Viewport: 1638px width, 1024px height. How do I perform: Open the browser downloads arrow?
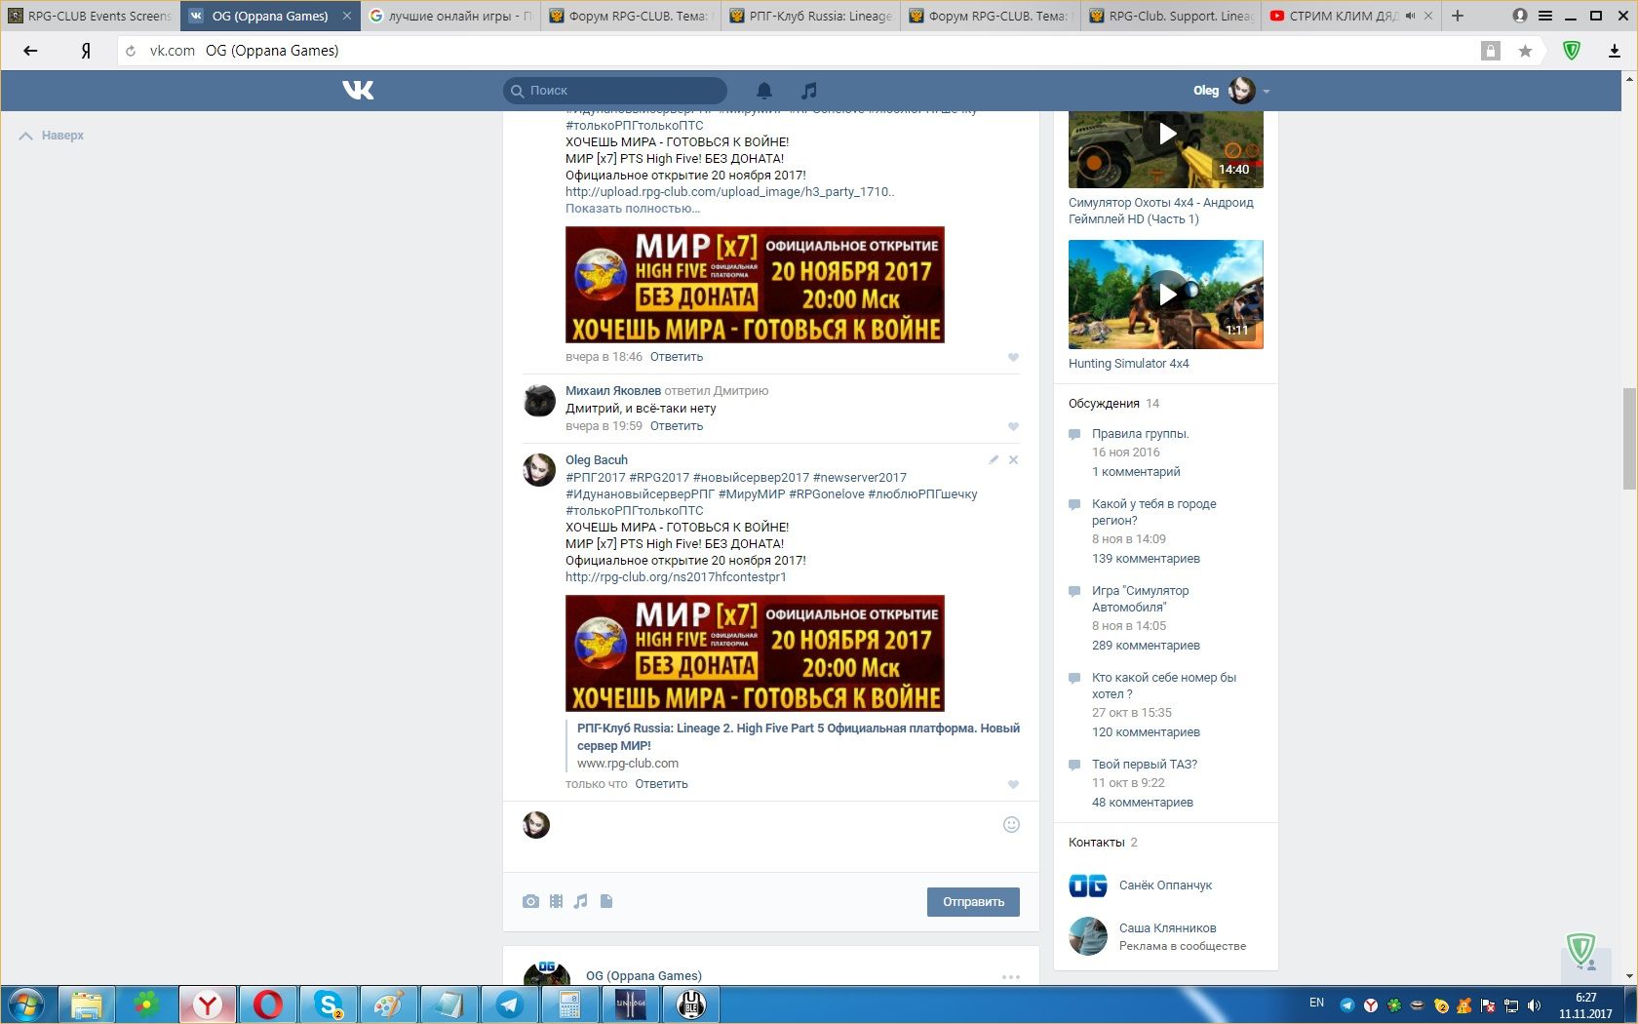[x=1615, y=51]
